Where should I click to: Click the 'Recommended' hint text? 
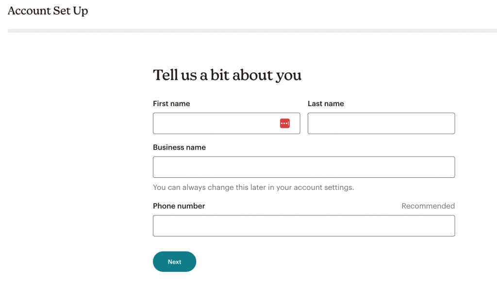point(428,206)
